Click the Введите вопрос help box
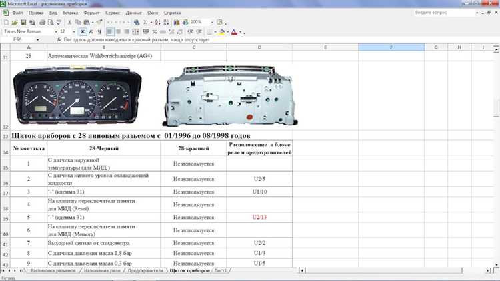 click(x=443, y=13)
